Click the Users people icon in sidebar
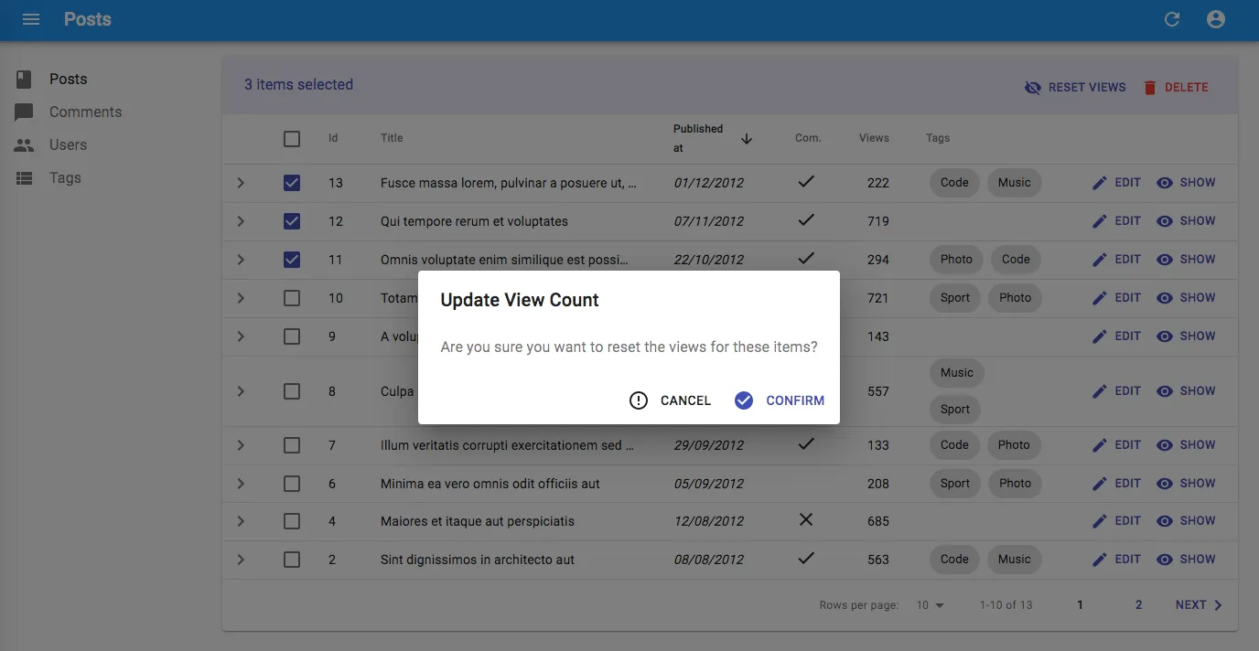 point(24,145)
